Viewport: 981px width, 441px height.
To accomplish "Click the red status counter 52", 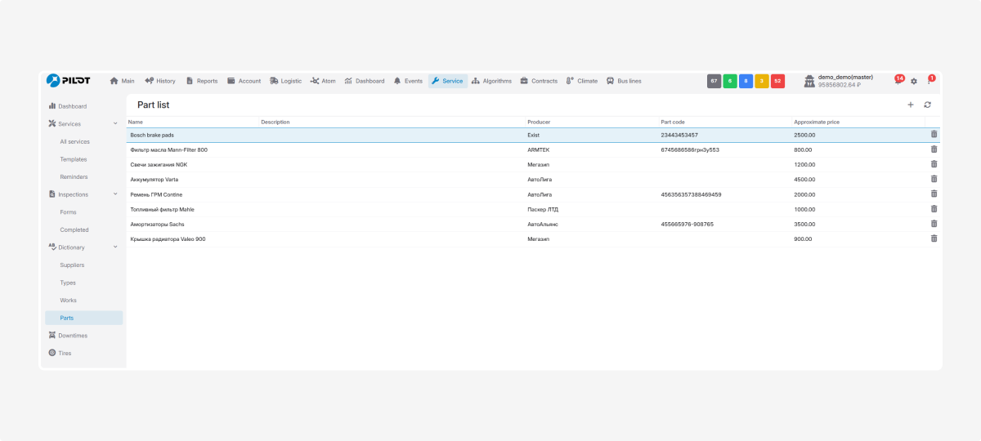I will [777, 81].
